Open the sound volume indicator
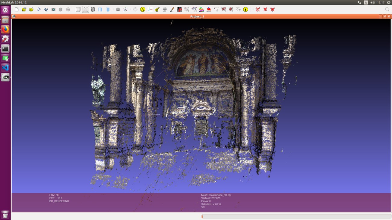Image resolution: width=392 pixels, height=220 pixels. click(372, 2)
